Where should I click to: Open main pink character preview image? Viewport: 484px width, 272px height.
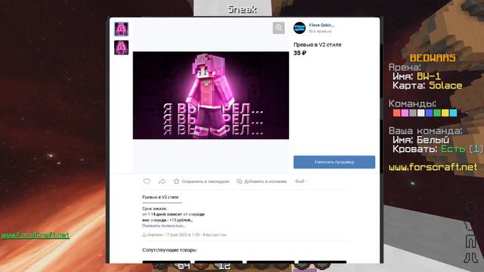[211, 95]
